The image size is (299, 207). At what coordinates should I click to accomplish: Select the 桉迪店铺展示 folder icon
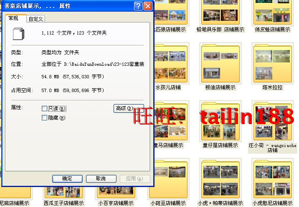click(220, 63)
